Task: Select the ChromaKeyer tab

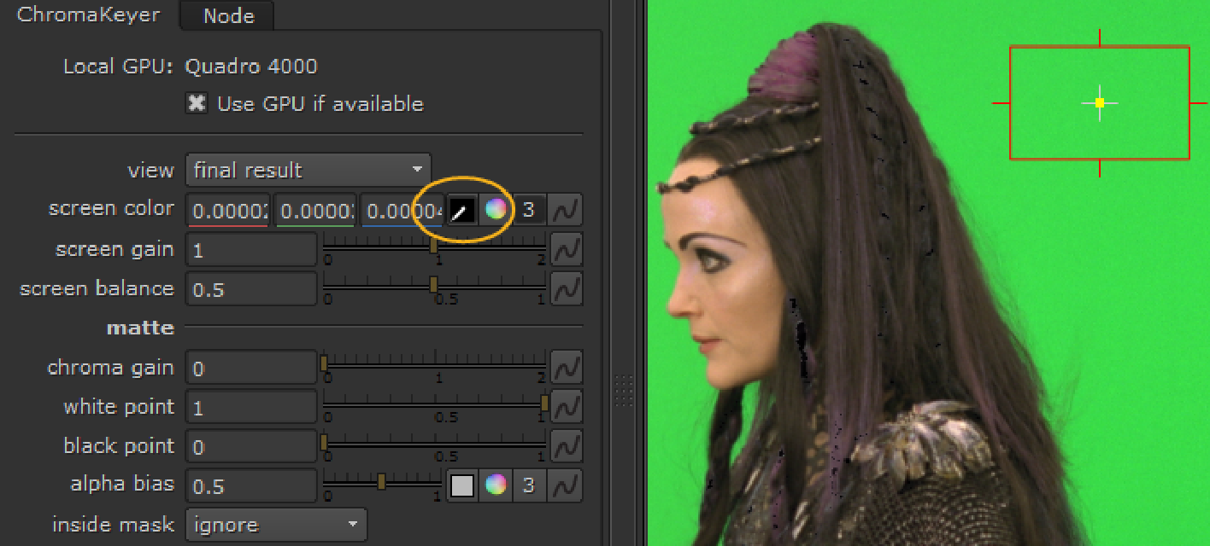Action: (x=89, y=15)
